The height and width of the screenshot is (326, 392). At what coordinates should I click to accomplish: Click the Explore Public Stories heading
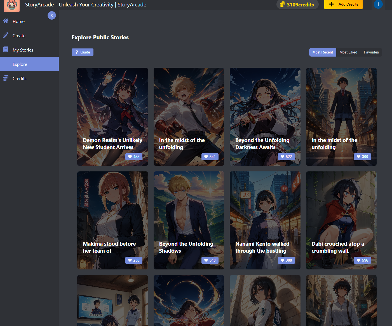click(100, 37)
